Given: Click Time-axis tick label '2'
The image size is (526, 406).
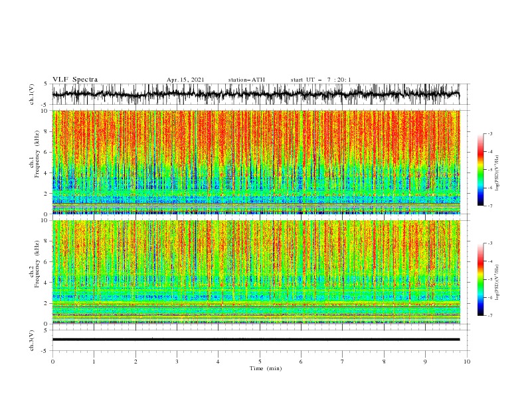Looking at the screenshot, I should point(135,362).
